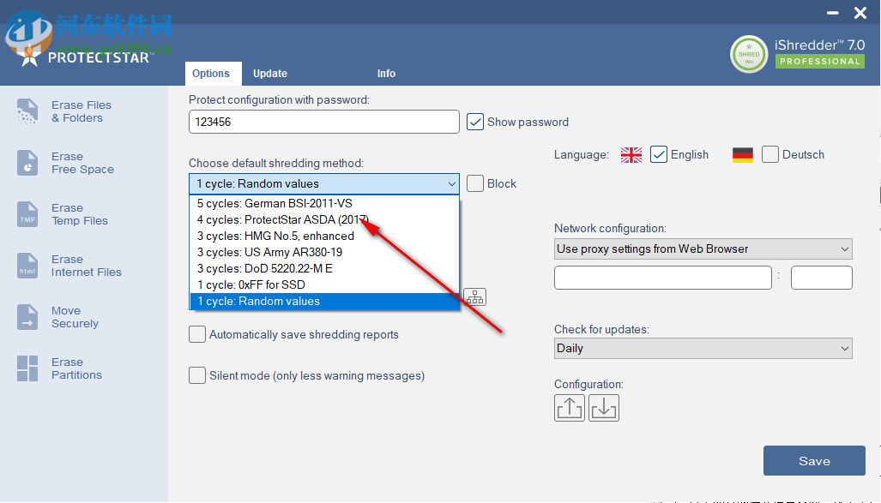Click the password input field

[x=324, y=122]
